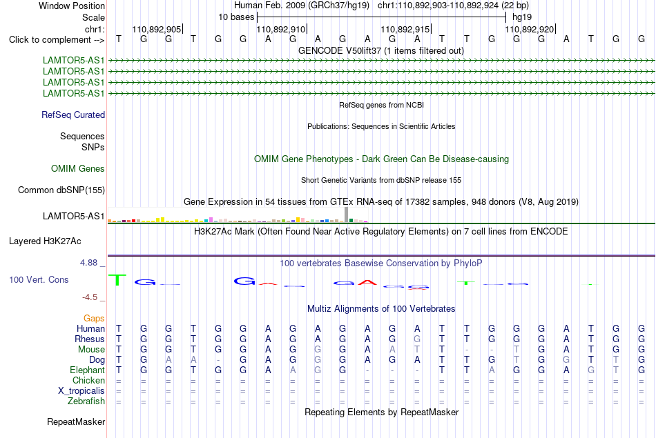Click the GTEx Gene Expression in 54 tissues title
Image resolution: width=656 pixels, height=438 pixels.
point(381,202)
